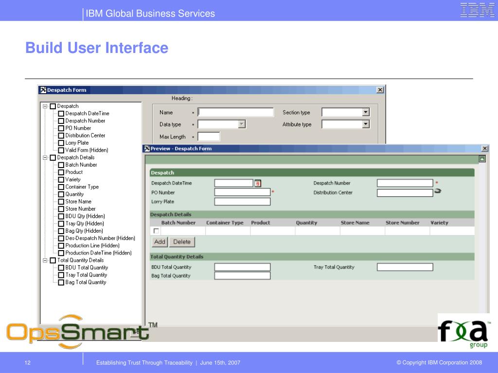The height and width of the screenshot is (373, 498).
Task: Click the Name text field in form
Action: tap(235, 113)
